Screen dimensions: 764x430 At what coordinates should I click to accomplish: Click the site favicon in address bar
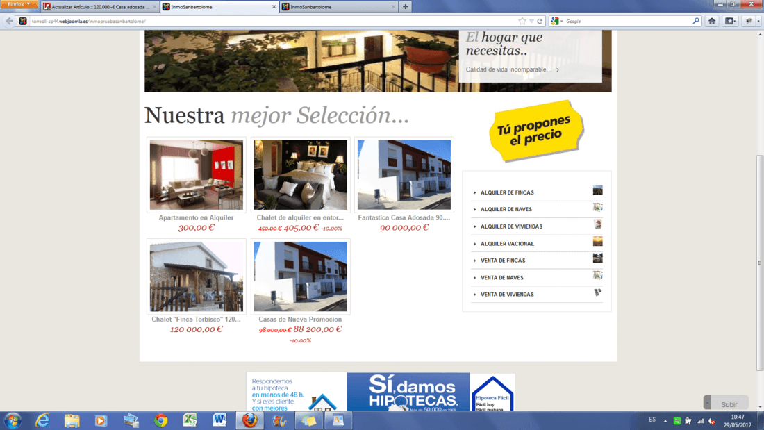tap(23, 21)
